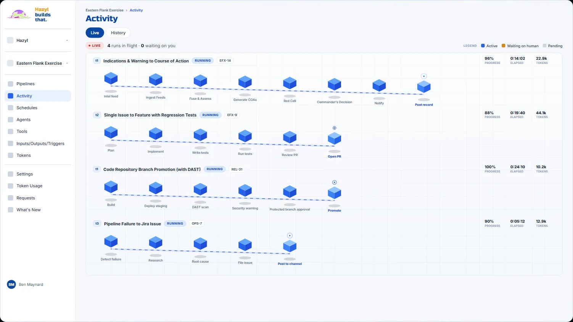573x322 pixels.
Task: Open the Security warning step cube
Action: [x=245, y=190]
